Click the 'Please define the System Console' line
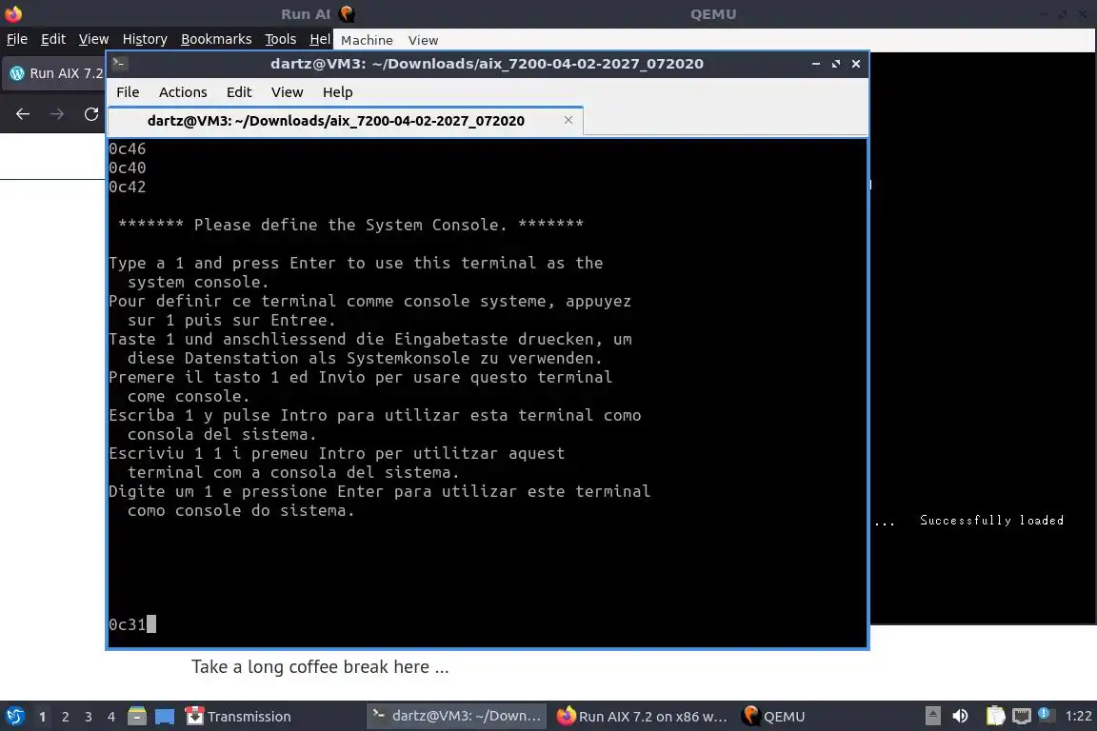The height and width of the screenshot is (731, 1097). tap(350, 225)
